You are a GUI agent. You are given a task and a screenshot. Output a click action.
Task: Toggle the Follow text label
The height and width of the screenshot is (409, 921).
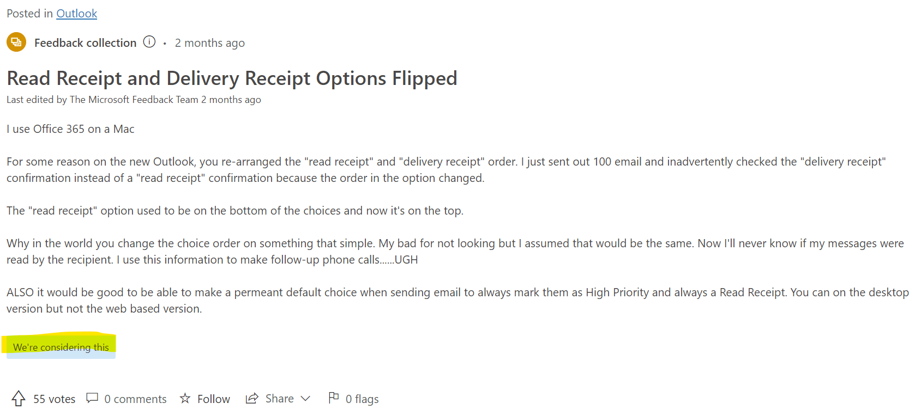[x=214, y=399]
